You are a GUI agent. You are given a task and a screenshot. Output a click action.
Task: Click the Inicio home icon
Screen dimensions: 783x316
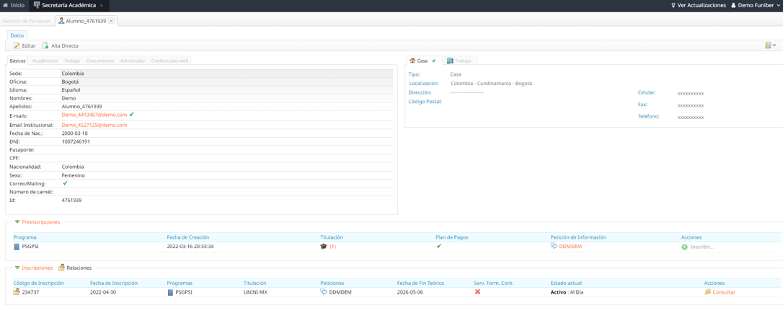point(6,5)
